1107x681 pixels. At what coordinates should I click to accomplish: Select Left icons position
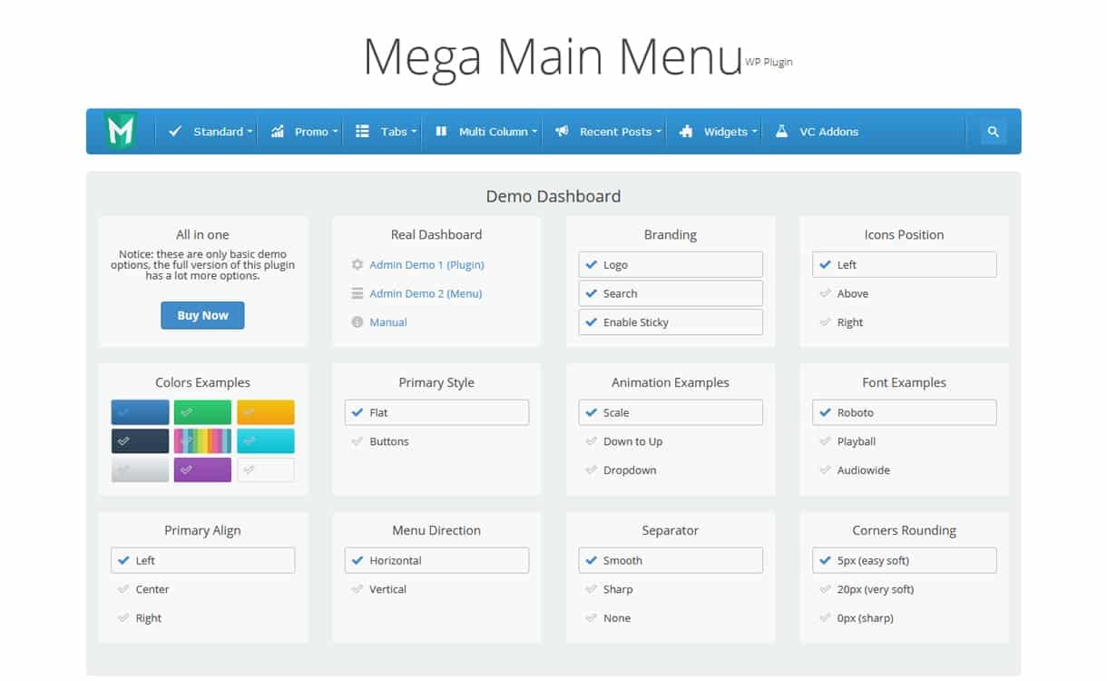tap(905, 265)
